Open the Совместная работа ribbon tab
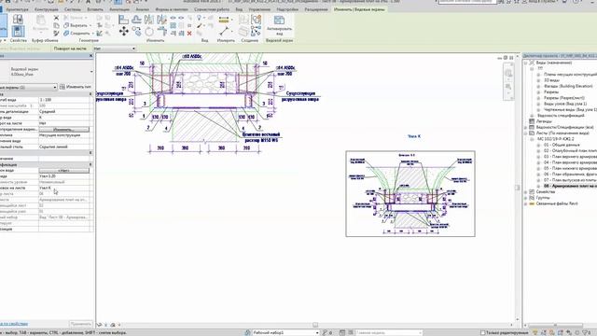The width and height of the screenshot is (597, 336). click(x=212, y=9)
